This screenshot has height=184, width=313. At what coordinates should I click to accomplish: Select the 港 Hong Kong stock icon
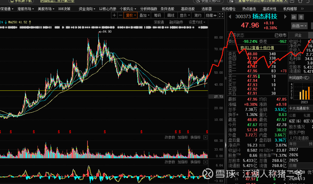301,17
